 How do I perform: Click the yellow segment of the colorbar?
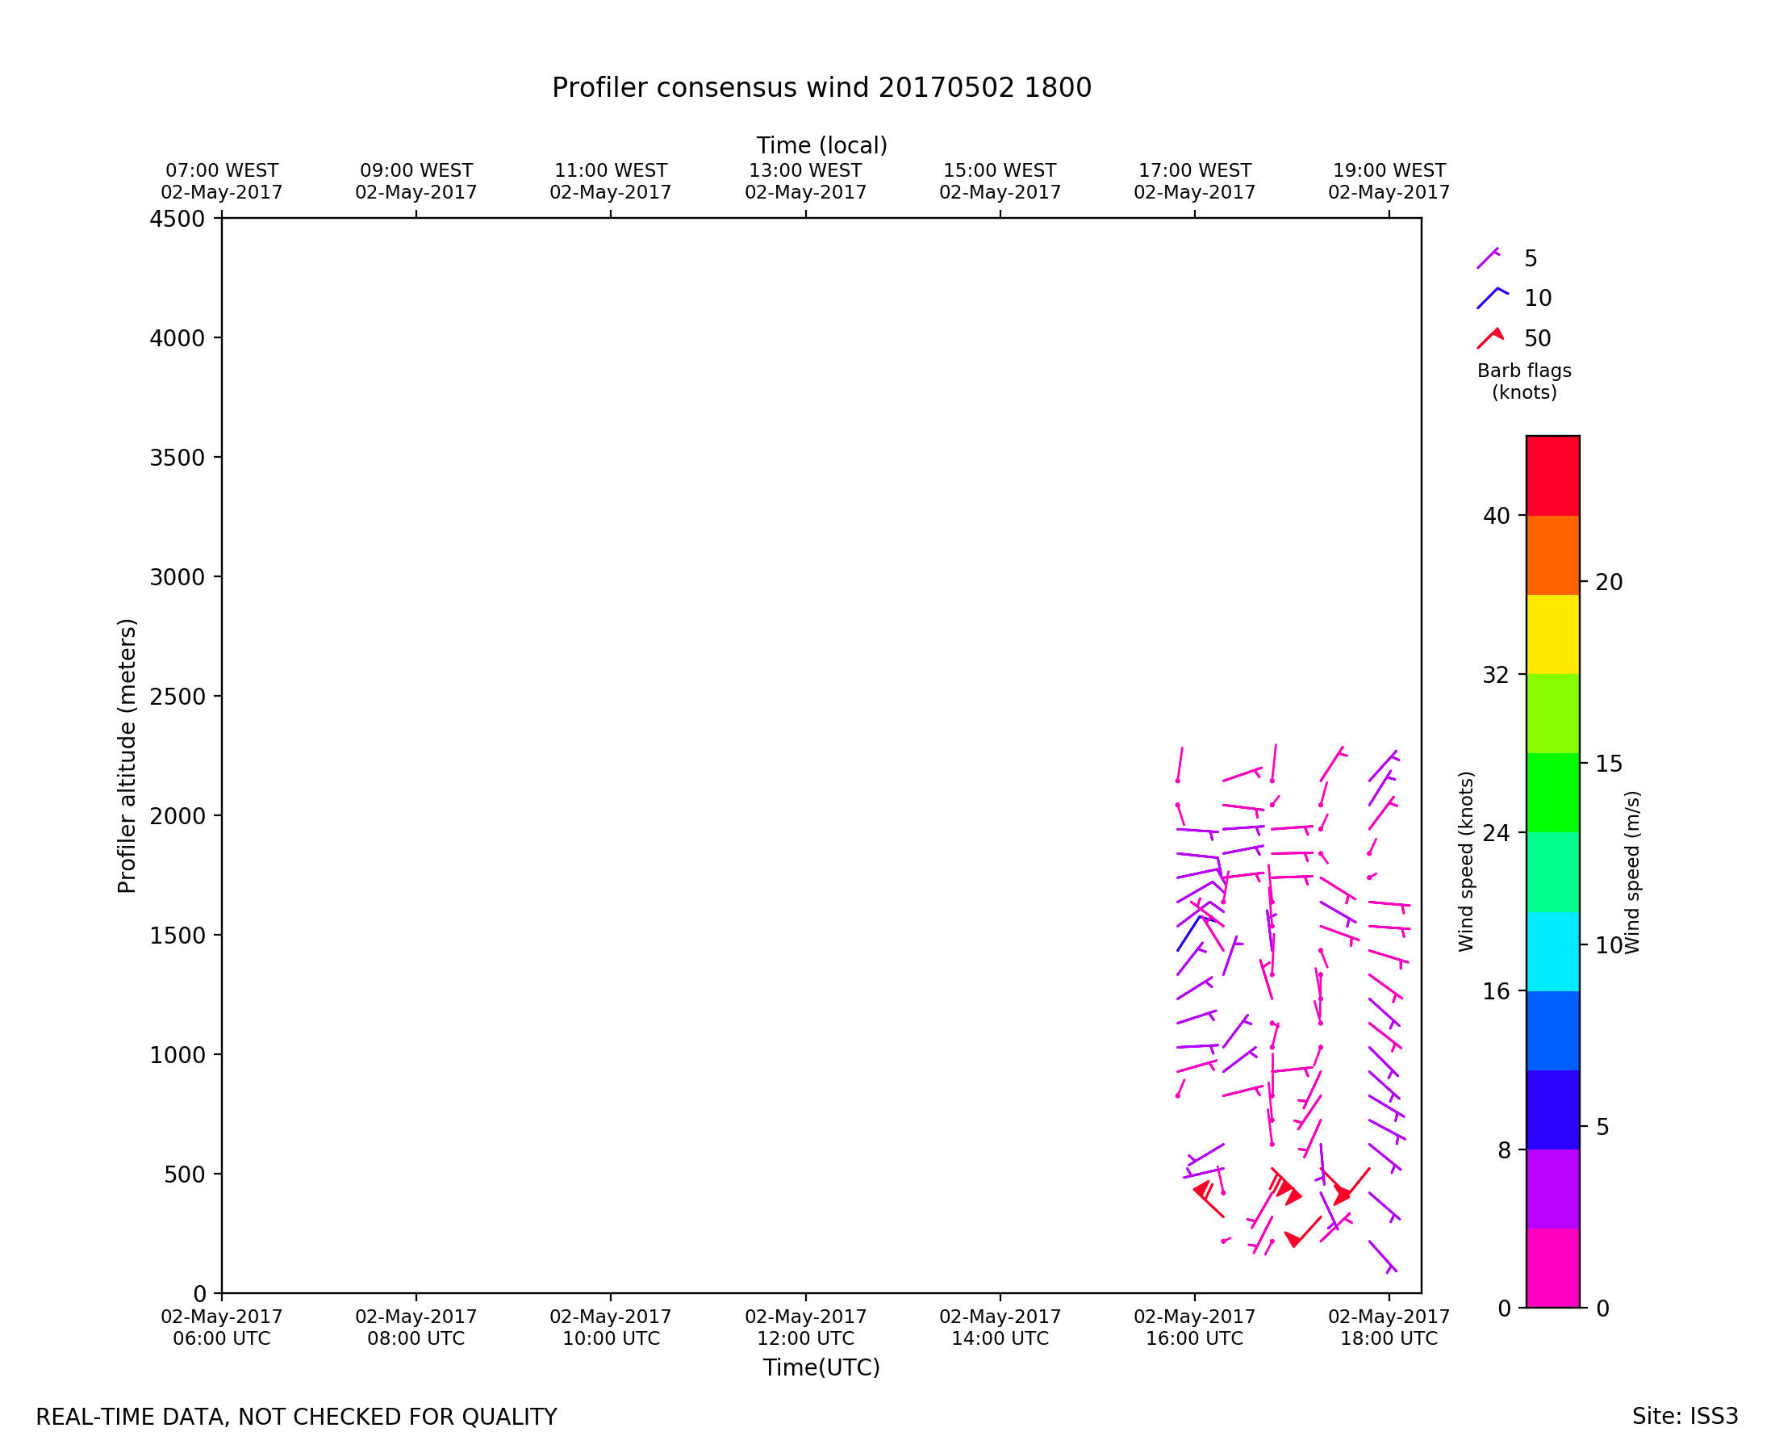(x=1552, y=634)
